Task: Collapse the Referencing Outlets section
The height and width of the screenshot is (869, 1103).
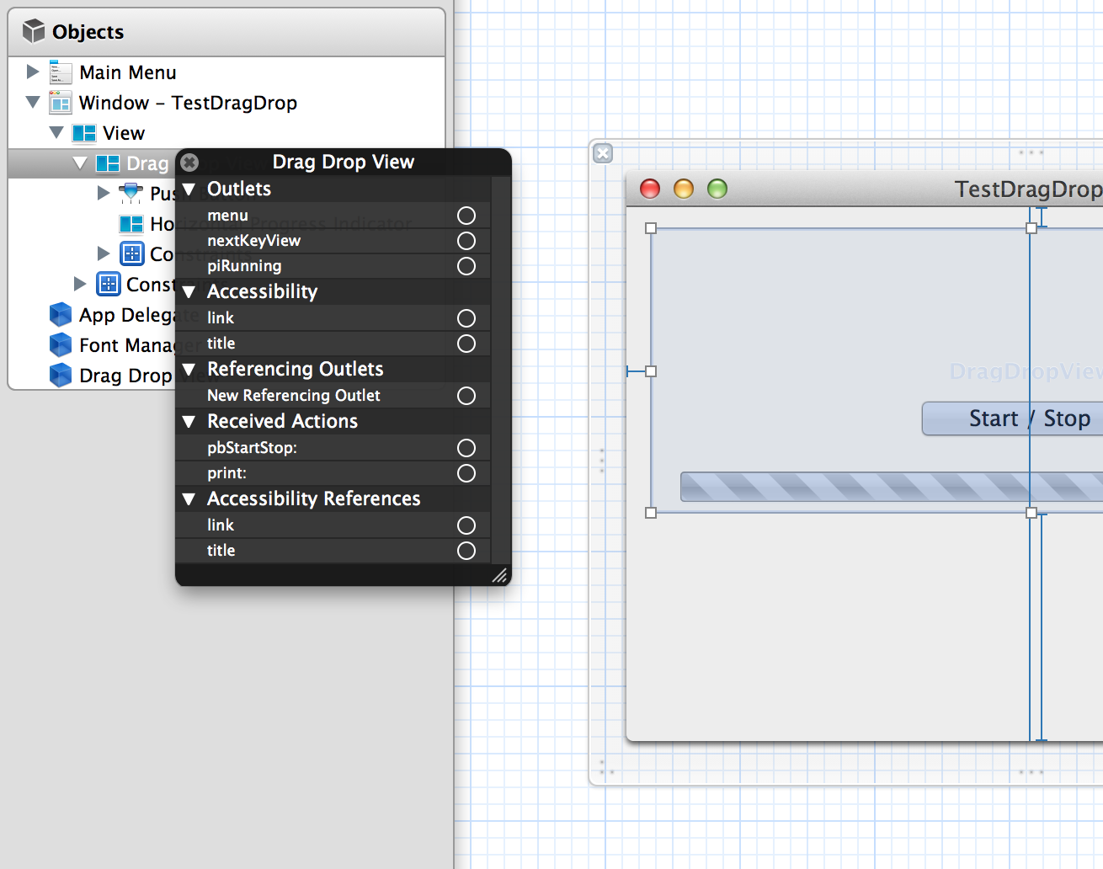Action: point(189,370)
